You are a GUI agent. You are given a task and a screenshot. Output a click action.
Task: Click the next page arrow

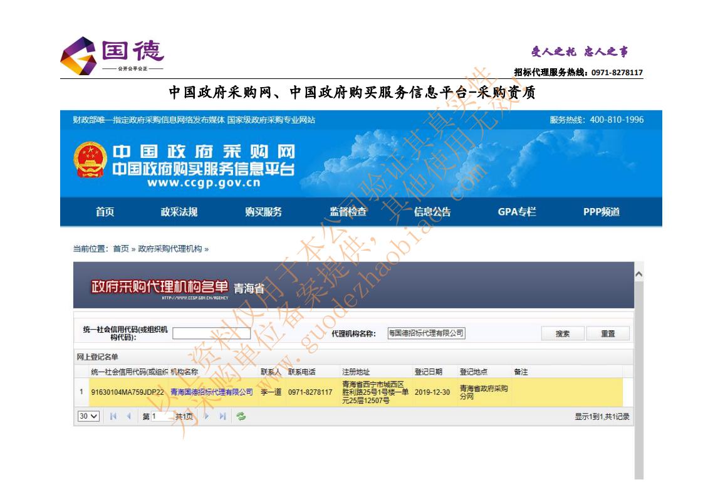[x=207, y=415]
